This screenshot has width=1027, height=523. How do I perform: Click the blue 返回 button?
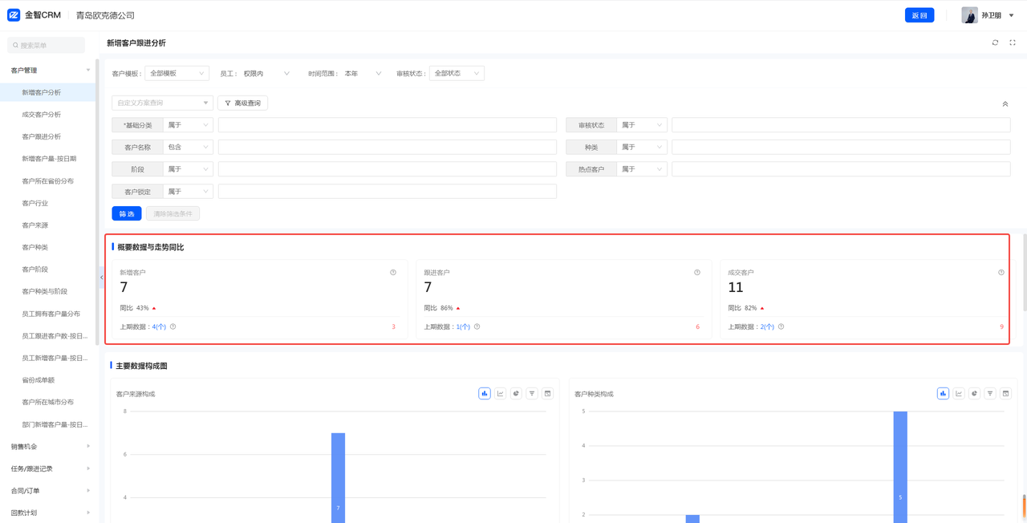click(x=919, y=15)
